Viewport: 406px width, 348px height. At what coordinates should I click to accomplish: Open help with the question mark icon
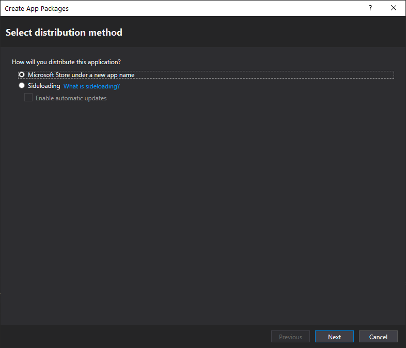370,8
